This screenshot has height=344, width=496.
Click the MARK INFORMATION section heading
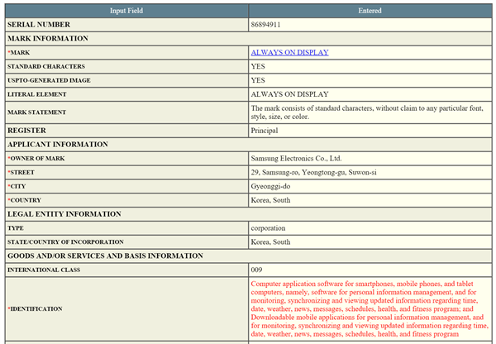click(48, 38)
